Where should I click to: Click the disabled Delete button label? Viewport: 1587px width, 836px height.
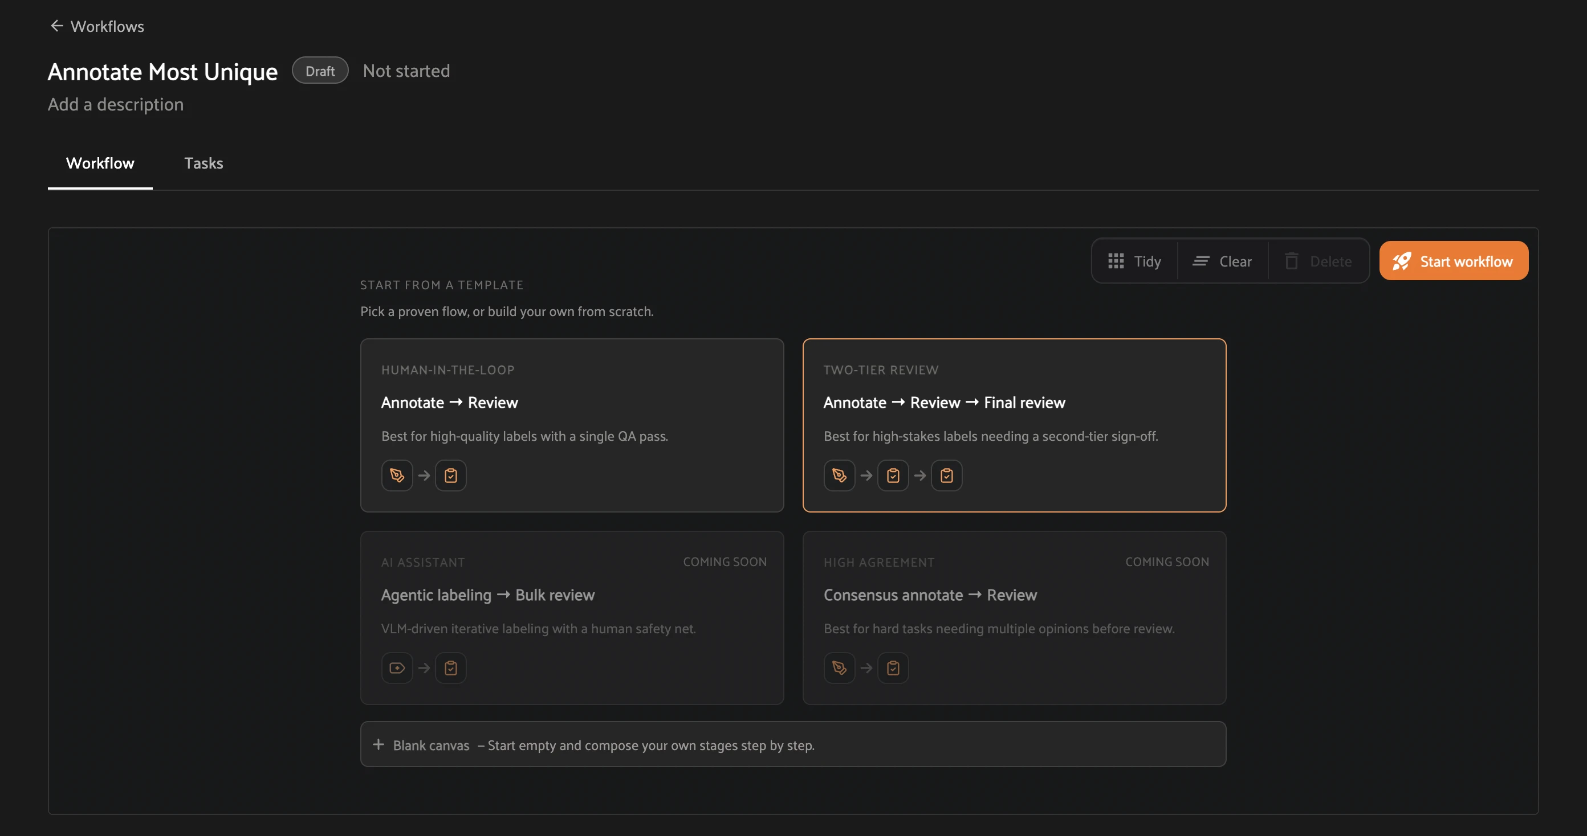[1330, 261]
